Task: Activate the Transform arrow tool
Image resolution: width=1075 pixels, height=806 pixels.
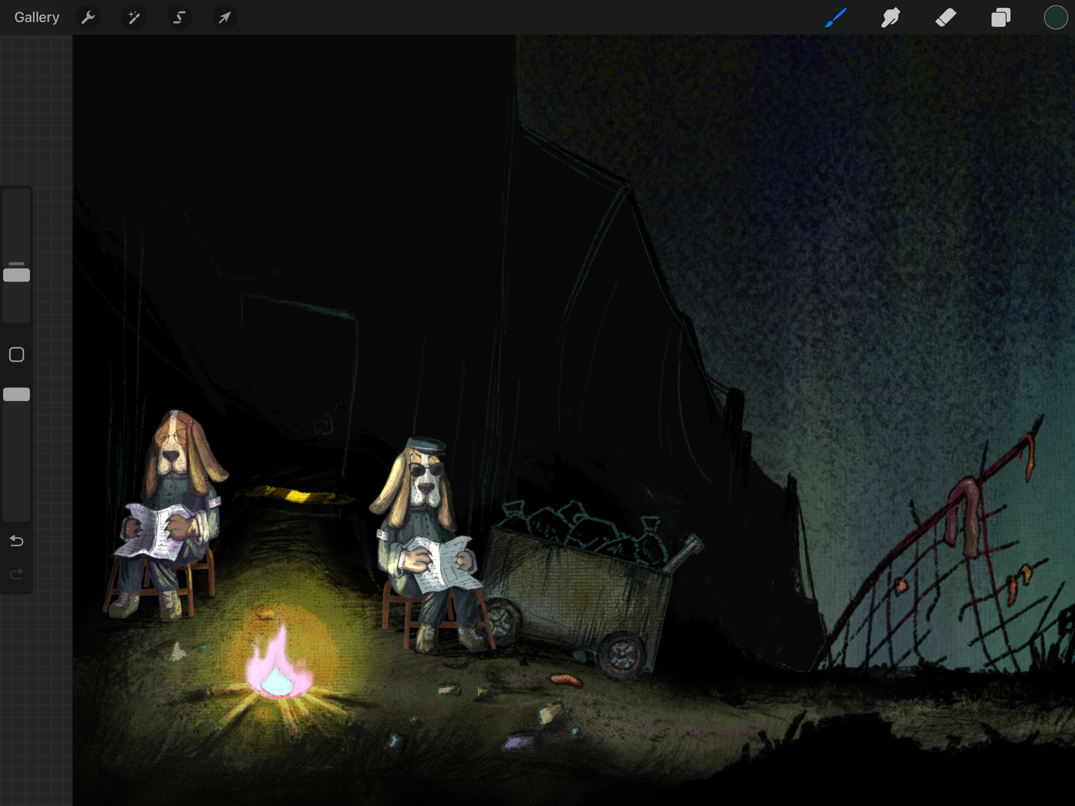Action: click(x=225, y=18)
